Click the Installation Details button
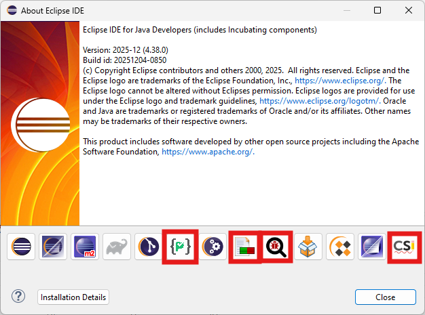The height and width of the screenshot is (315, 425). pyautogui.click(x=73, y=297)
